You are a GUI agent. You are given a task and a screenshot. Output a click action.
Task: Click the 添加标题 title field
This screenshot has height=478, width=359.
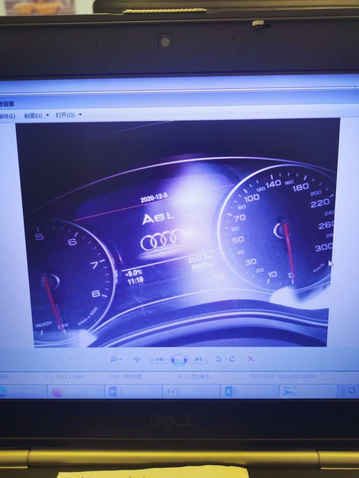[x=132, y=377]
